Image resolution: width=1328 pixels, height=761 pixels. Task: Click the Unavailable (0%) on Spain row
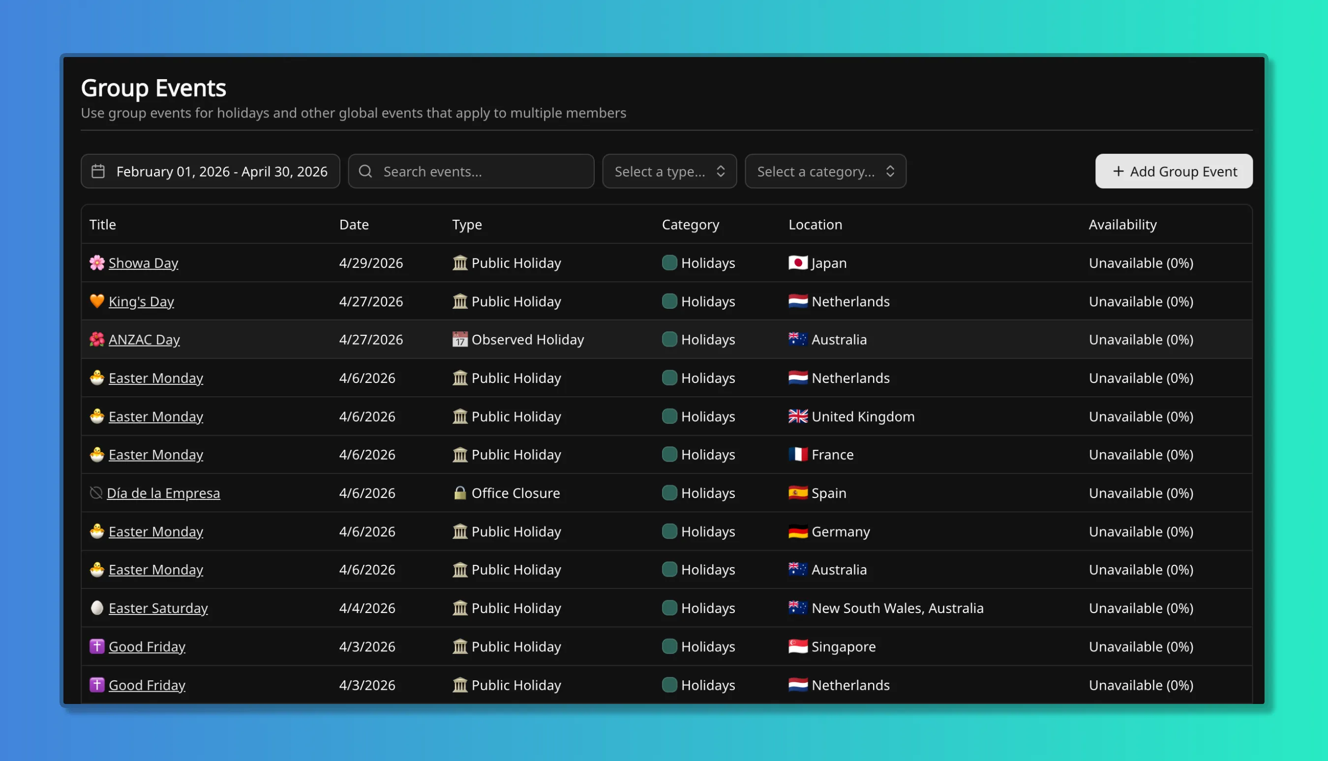[x=1141, y=493]
